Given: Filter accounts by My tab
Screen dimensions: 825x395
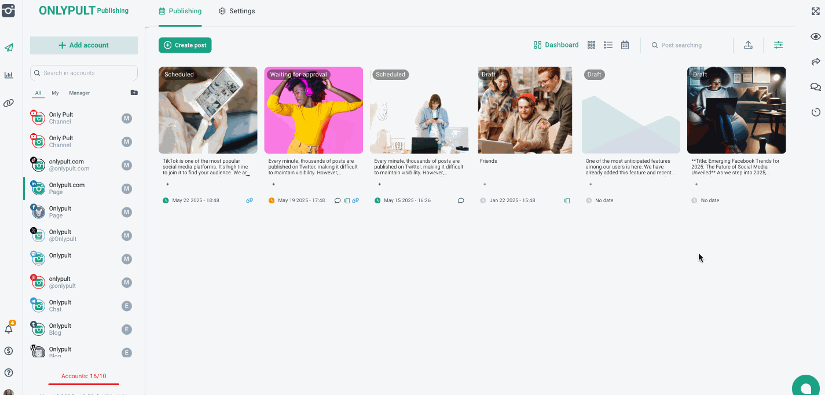Looking at the screenshot, I should 55,93.
